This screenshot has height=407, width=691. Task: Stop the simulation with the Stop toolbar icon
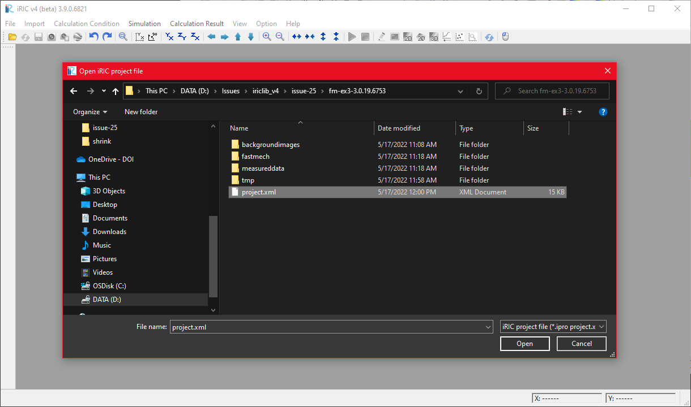tap(365, 36)
